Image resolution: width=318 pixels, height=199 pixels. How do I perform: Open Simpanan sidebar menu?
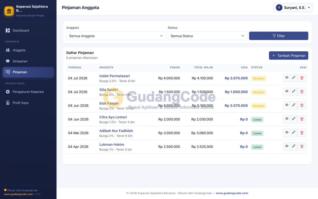point(28,61)
